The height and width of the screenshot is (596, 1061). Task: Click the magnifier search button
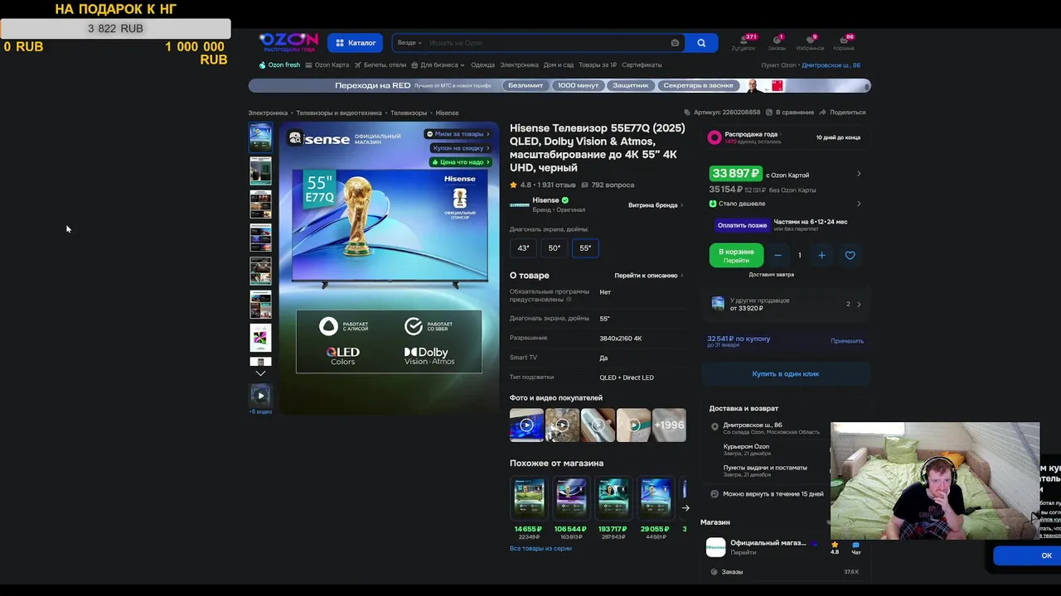701,43
